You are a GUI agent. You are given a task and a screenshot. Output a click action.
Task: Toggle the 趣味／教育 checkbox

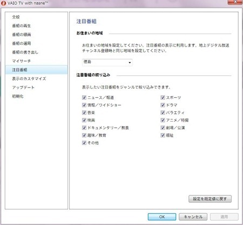coord(84,135)
